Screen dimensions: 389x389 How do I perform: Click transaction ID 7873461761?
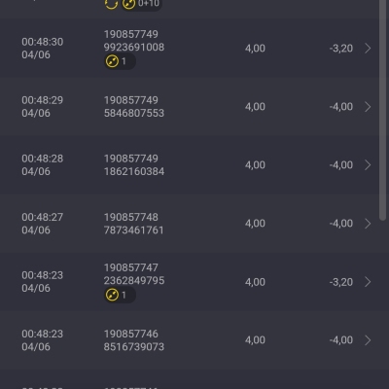[x=133, y=230]
